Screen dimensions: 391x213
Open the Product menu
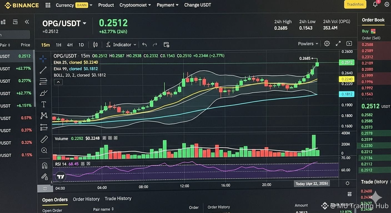[106, 5]
